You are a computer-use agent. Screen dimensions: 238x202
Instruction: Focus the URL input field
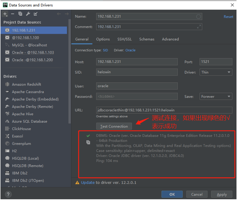164,110
